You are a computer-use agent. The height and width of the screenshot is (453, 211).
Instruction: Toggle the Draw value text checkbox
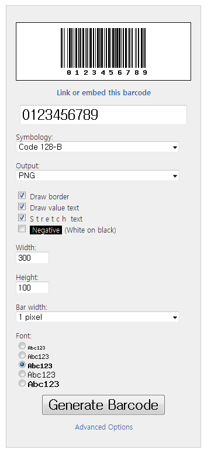click(22, 206)
